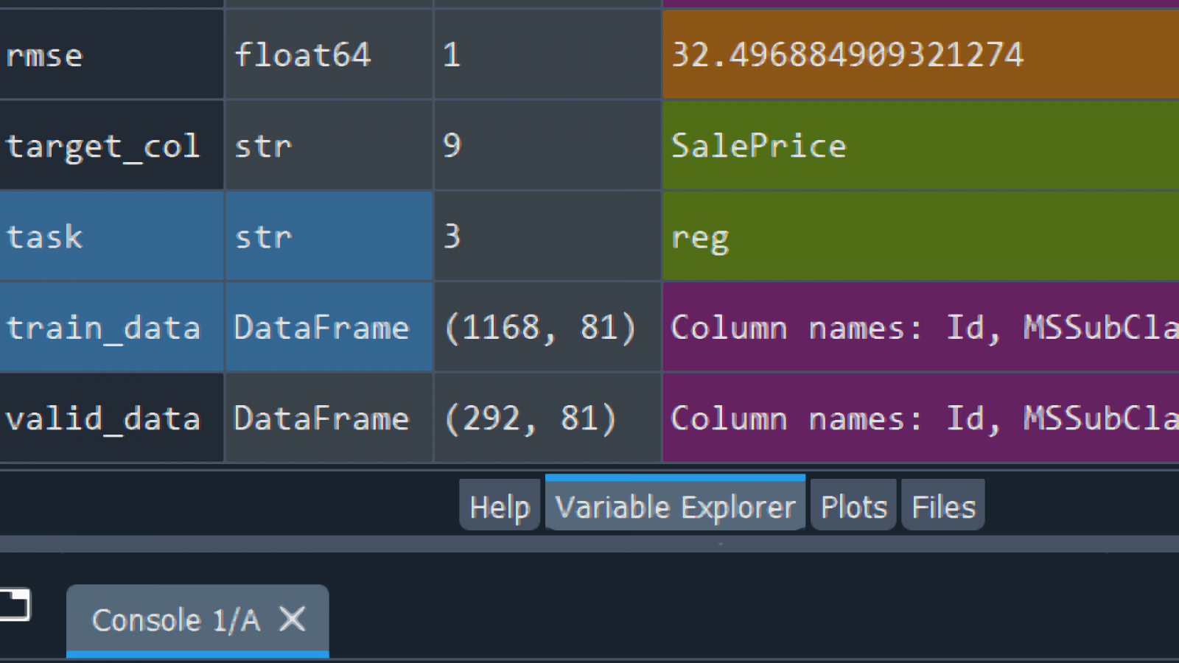The image size is (1179, 663).
Task: Select the task variable name cell
Action: click(x=111, y=236)
